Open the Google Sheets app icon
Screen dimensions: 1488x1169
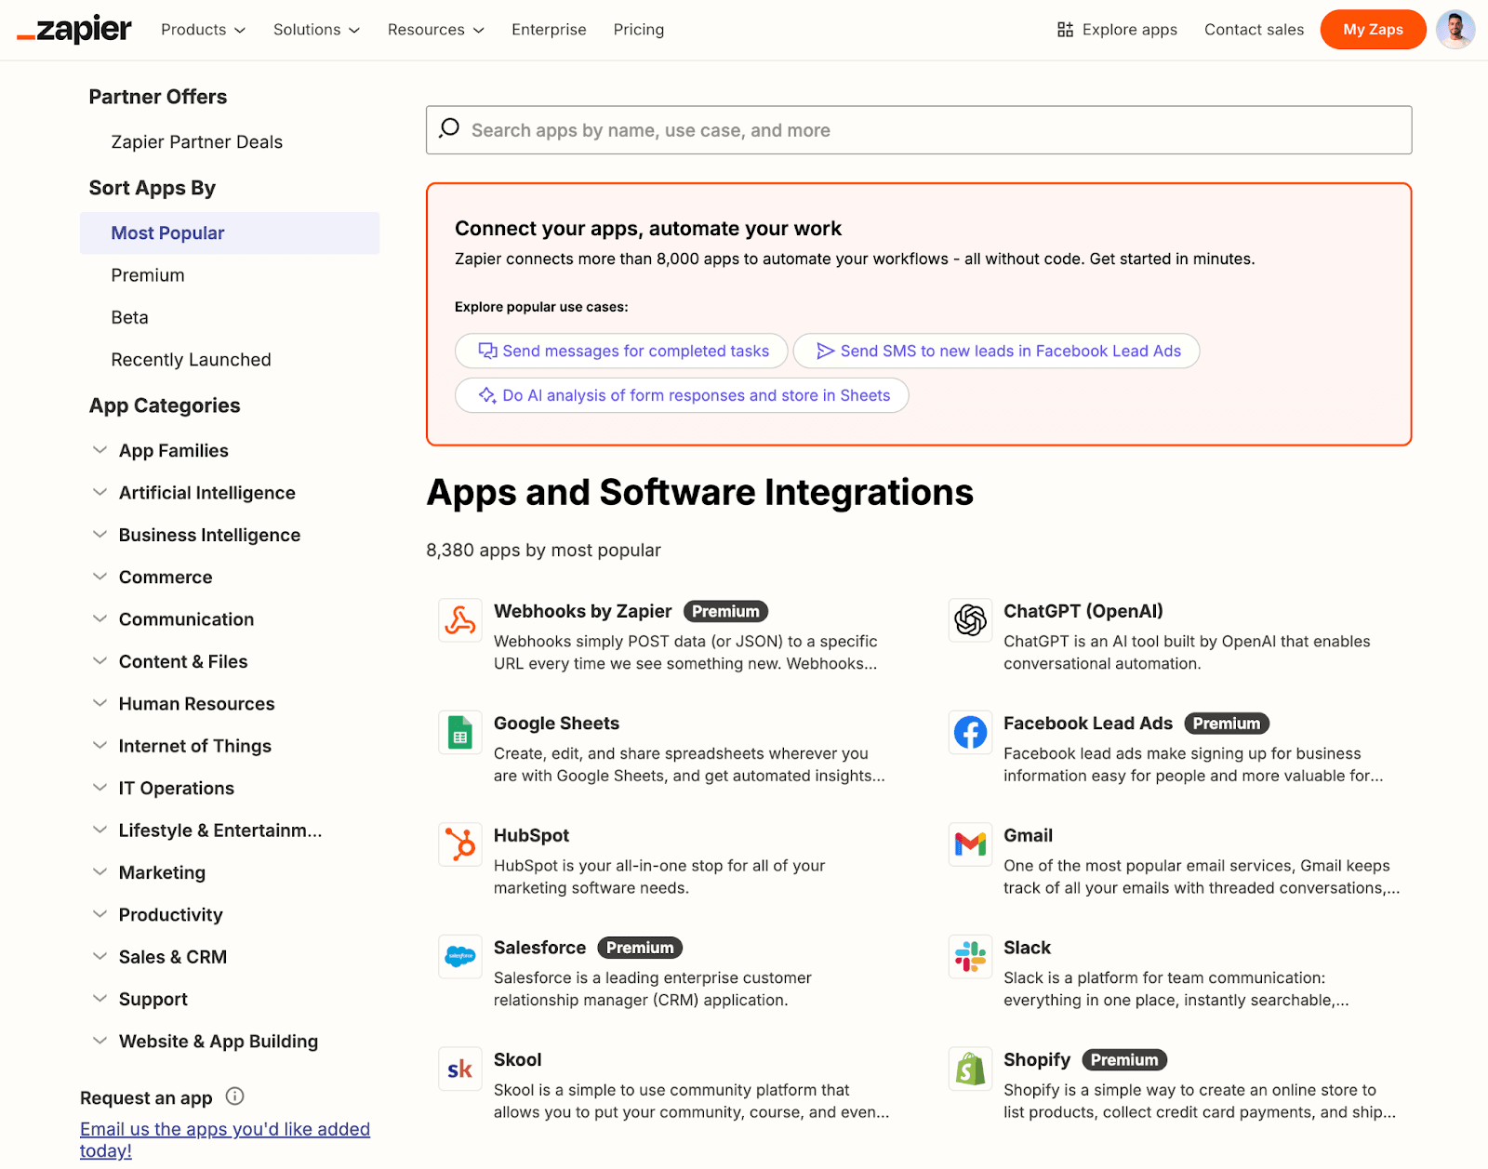pos(460,733)
